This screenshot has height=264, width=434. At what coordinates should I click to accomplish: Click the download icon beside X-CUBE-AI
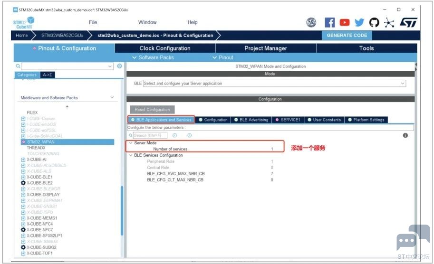[x=23, y=160]
